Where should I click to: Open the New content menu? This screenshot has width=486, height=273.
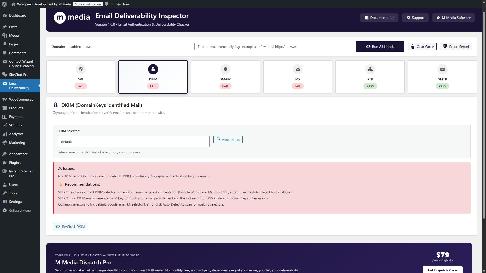(123, 4)
